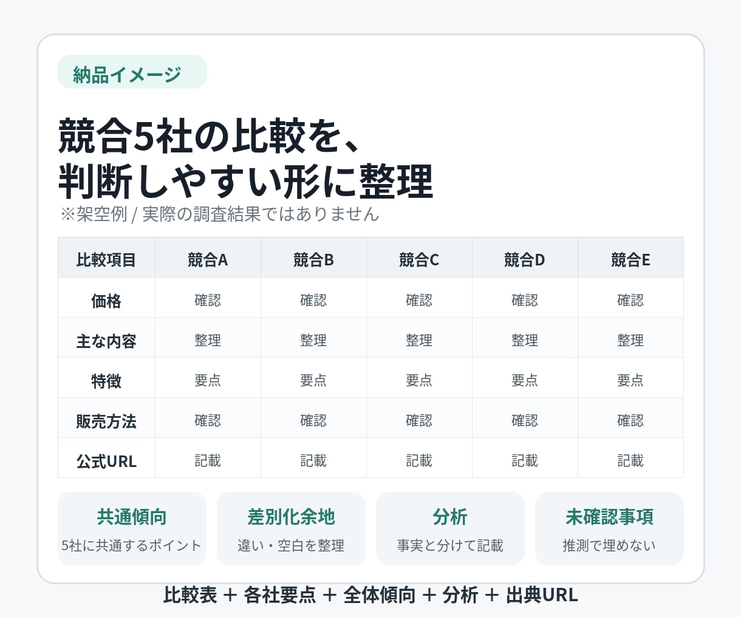741x617 pixels.
Task: Click the note ※架空例 / 実際の調査結果ではありません
Action: [x=219, y=214]
